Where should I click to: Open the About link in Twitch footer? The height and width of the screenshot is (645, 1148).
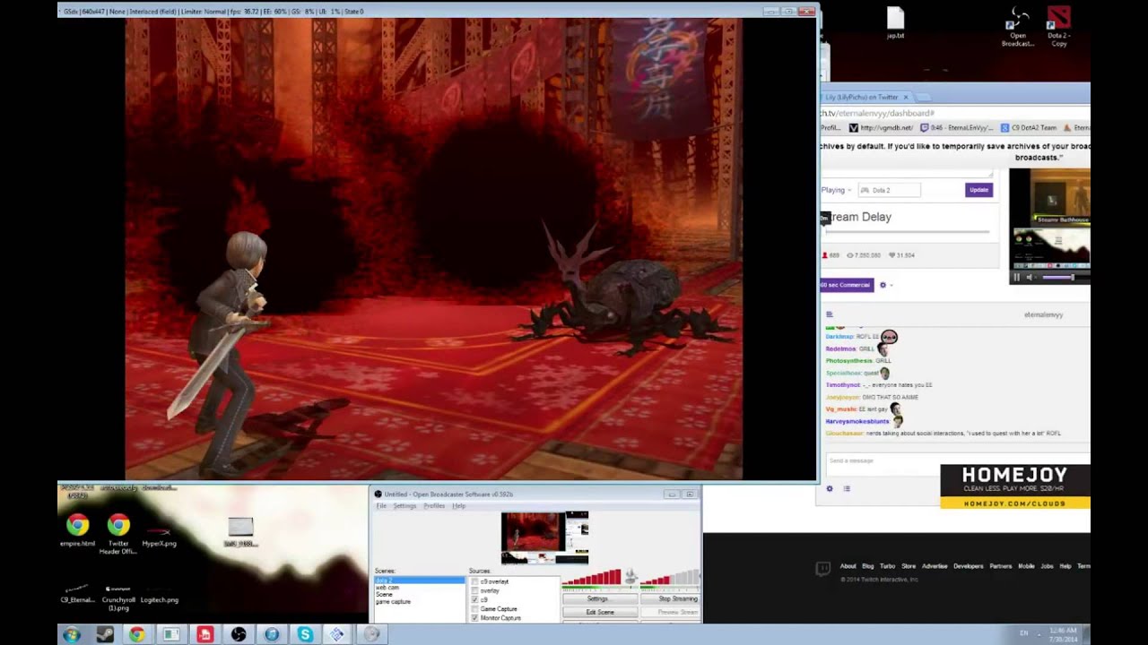[848, 566]
